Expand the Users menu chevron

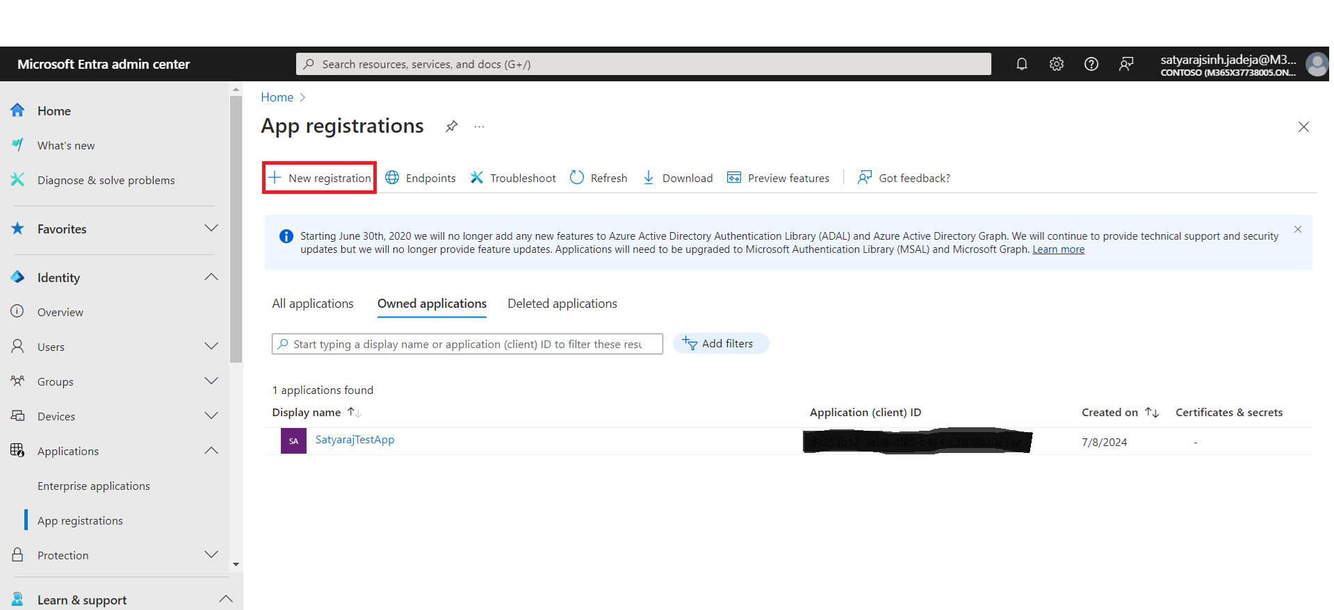(211, 346)
